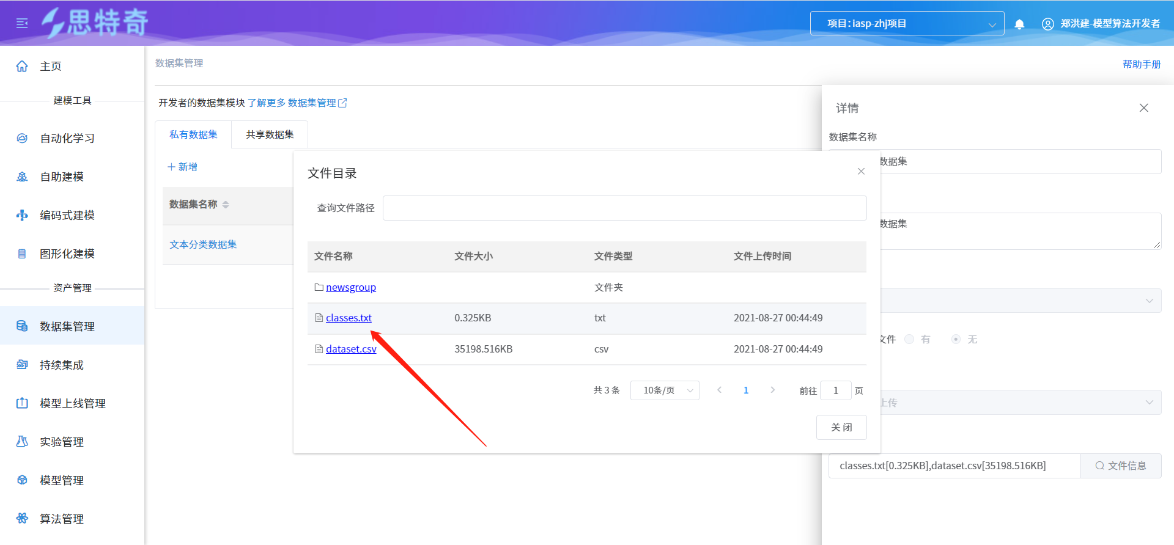Click the 数据集名称 input in the details panel

(x=1021, y=161)
